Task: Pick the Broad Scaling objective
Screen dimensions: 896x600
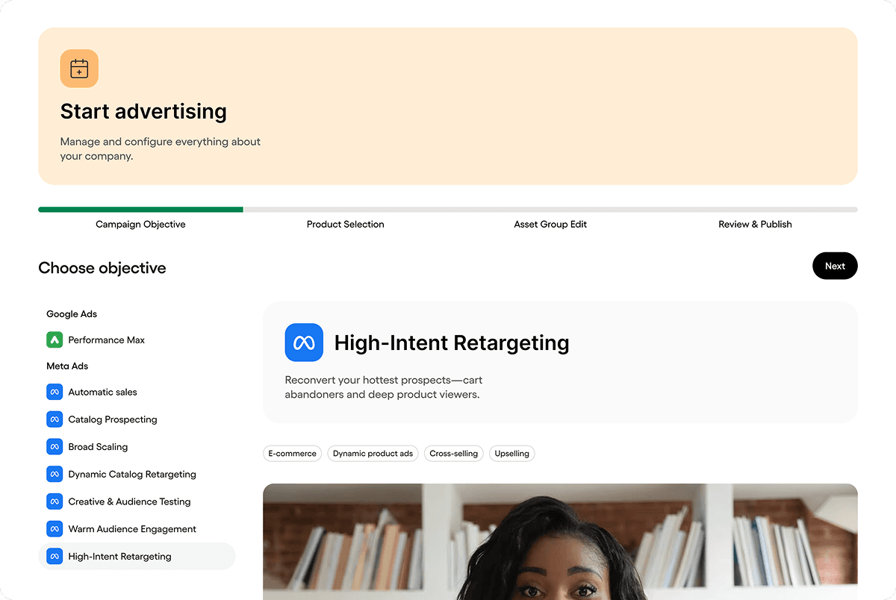Action: (x=137, y=447)
